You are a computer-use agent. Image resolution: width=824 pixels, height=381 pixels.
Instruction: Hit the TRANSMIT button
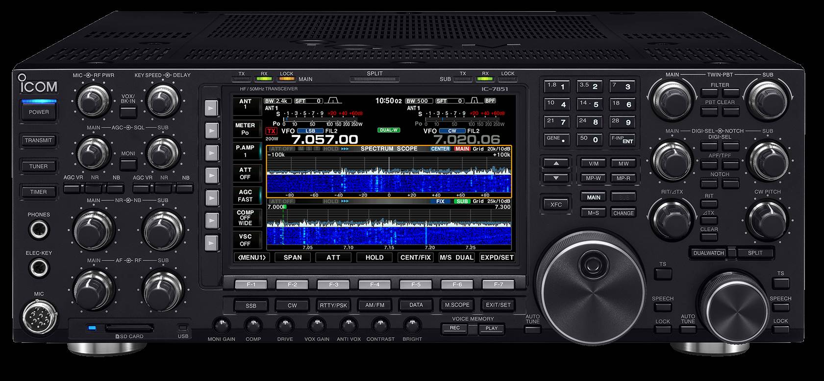39,141
